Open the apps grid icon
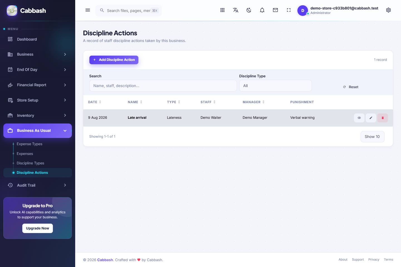Screen dimensions: 401x267 (x=222, y=10)
